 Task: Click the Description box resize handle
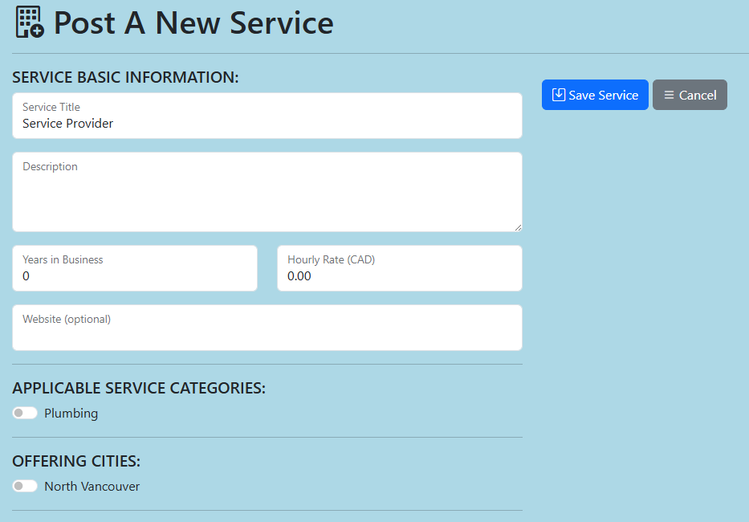tap(518, 227)
